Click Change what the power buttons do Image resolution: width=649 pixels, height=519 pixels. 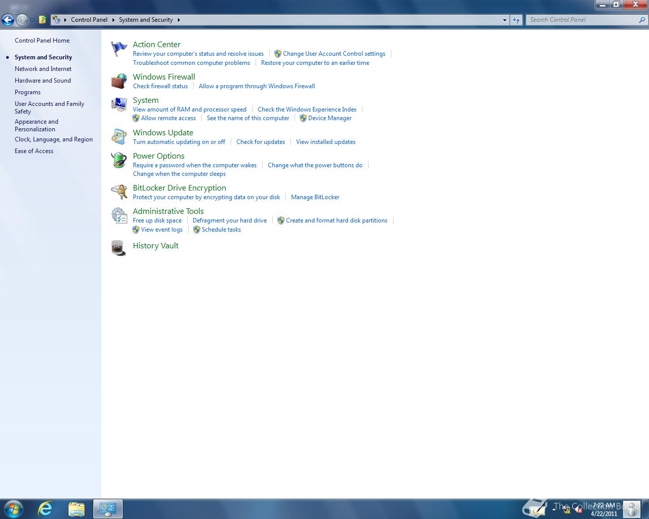tap(315, 165)
